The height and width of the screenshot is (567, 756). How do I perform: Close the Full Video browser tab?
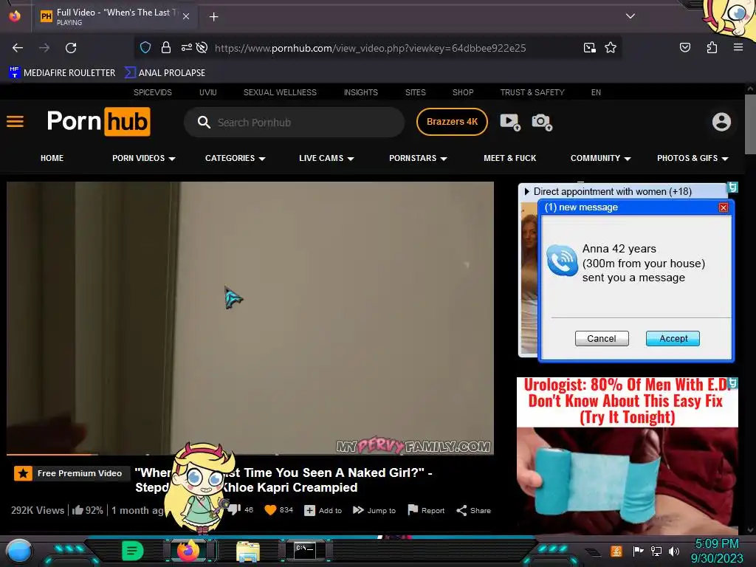[185, 16]
